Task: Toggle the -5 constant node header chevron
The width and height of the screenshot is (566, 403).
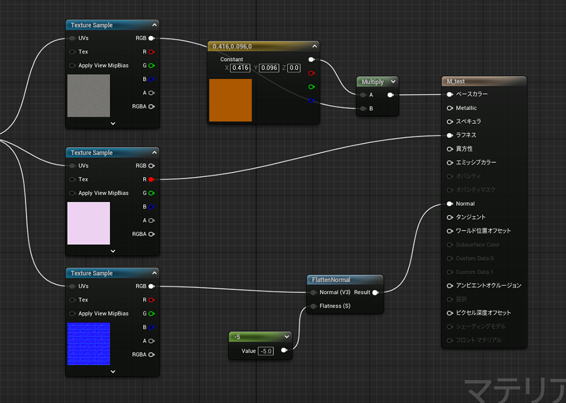Action: coord(286,337)
